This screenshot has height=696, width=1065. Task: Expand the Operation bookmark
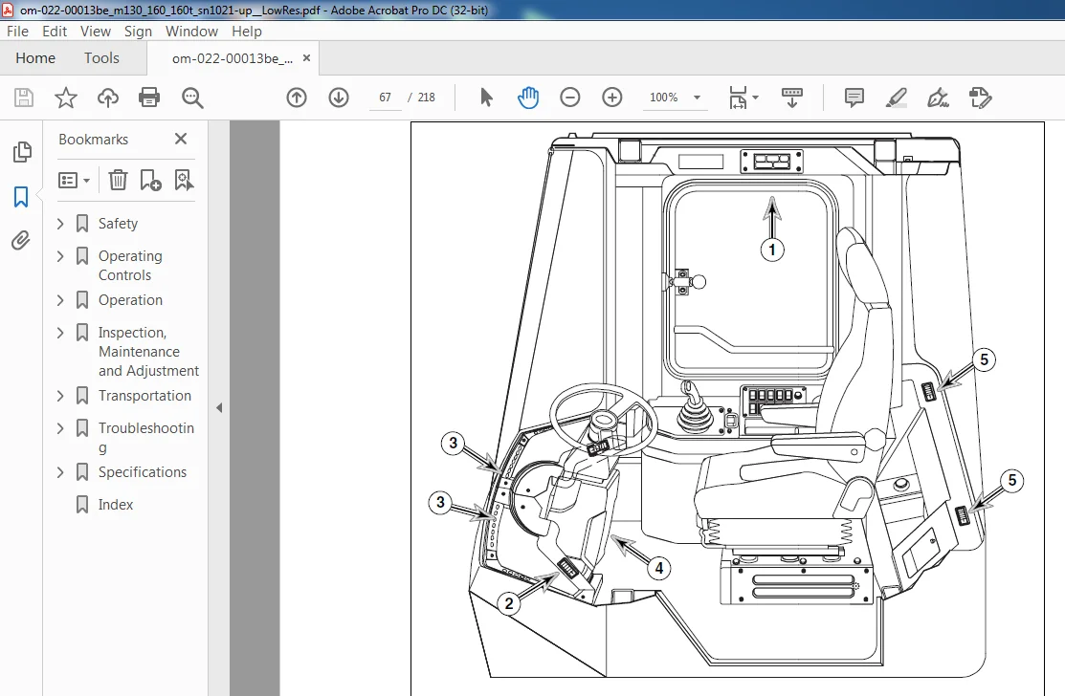tap(60, 300)
